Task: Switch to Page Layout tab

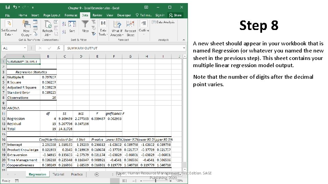Action: [x=52, y=15]
